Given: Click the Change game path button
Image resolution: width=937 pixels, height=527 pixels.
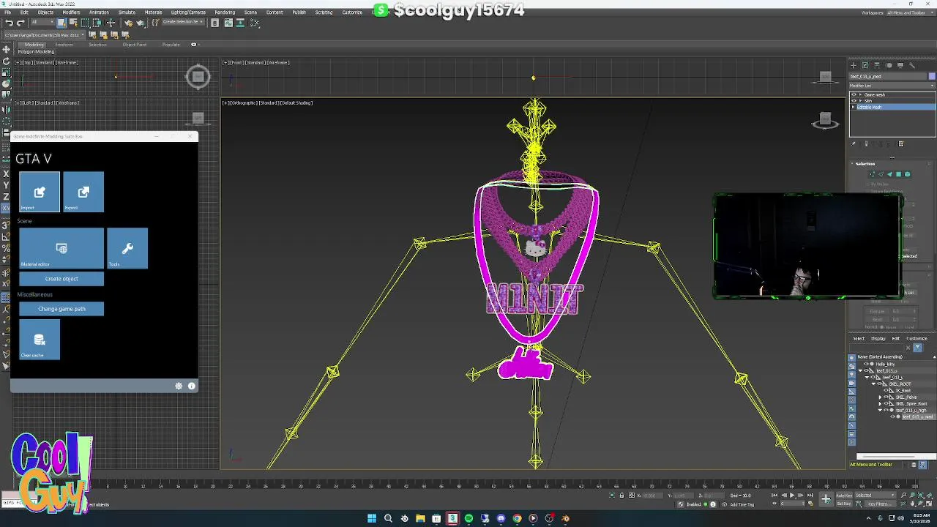Looking at the screenshot, I should click(61, 309).
